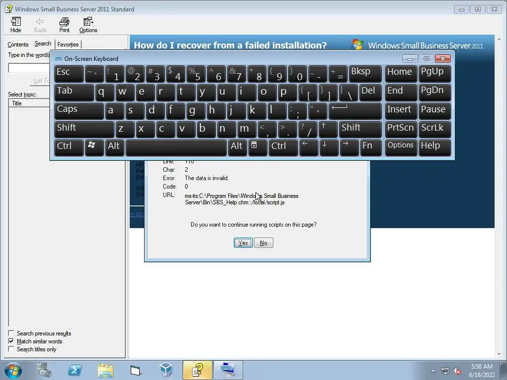
Task: Tap the Del key
Action: [x=370, y=93]
